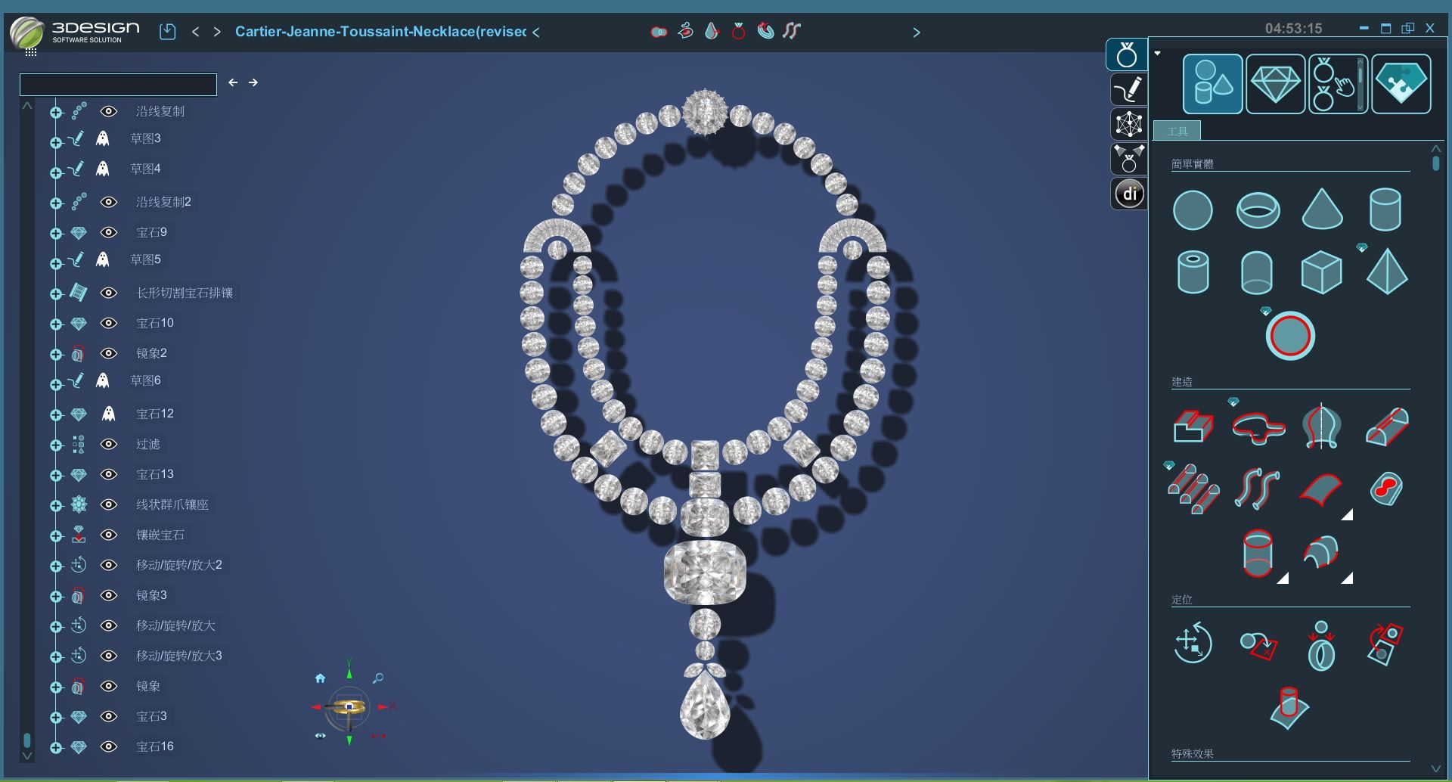Select the revolve tool under 建造
The width and height of the screenshot is (1452, 782).
click(x=1321, y=427)
